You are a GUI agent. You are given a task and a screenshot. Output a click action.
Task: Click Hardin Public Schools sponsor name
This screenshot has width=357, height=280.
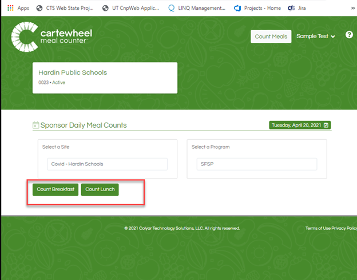pos(73,72)
